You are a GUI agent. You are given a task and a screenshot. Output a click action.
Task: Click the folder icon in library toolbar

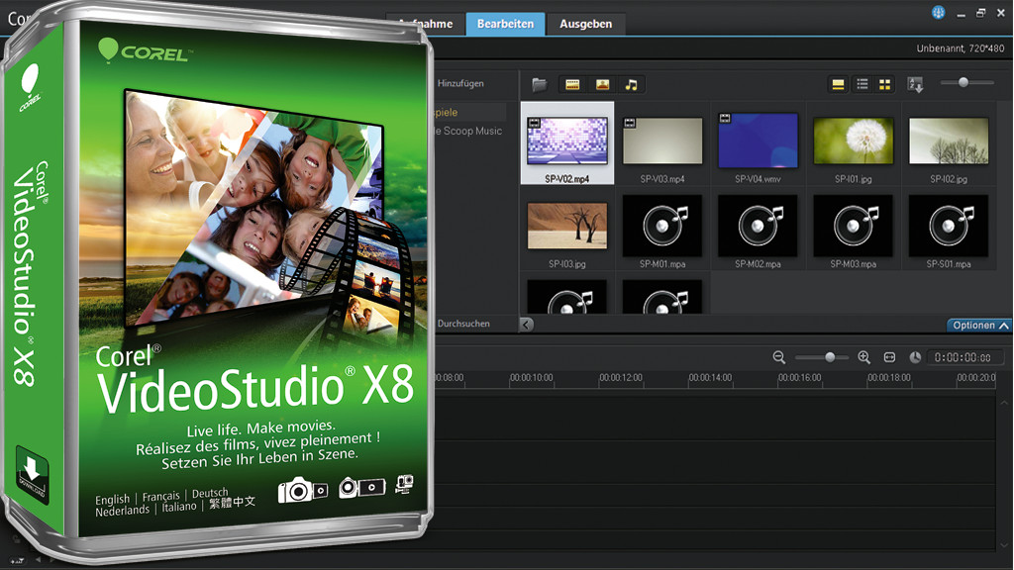540,85
